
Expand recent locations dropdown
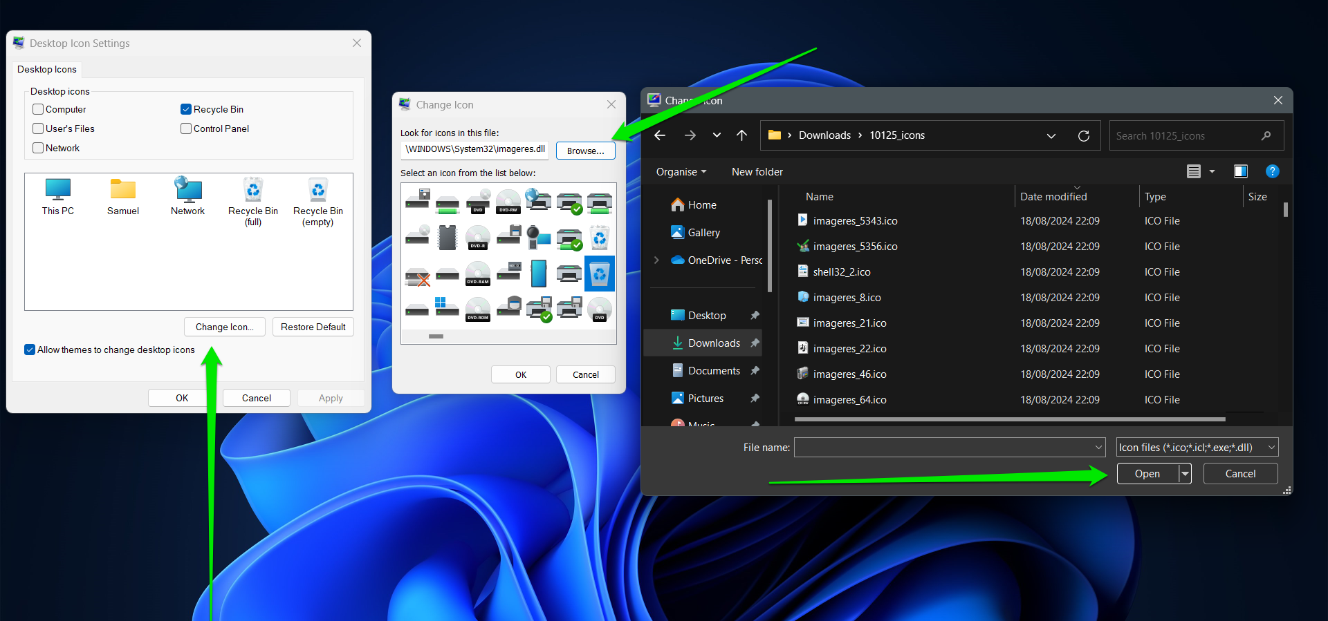(x=717, y=135)
